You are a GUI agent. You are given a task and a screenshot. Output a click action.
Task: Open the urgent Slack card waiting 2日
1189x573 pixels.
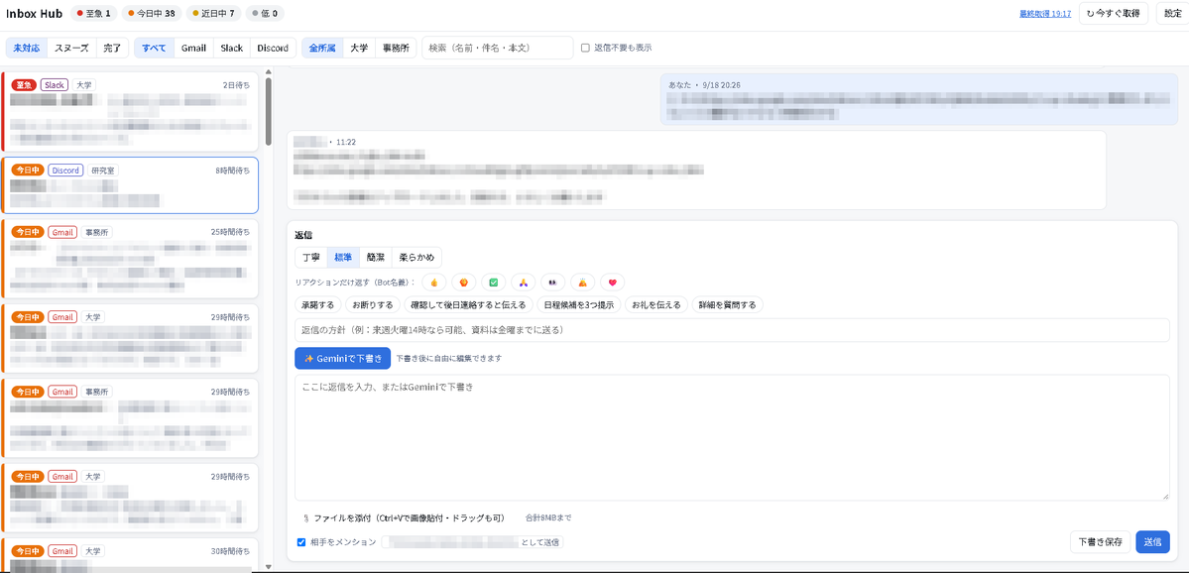pos(131,111)
